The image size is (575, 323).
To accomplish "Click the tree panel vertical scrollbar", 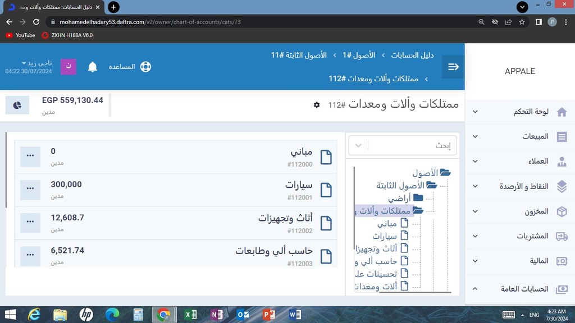I will click(x=354, y=209).
